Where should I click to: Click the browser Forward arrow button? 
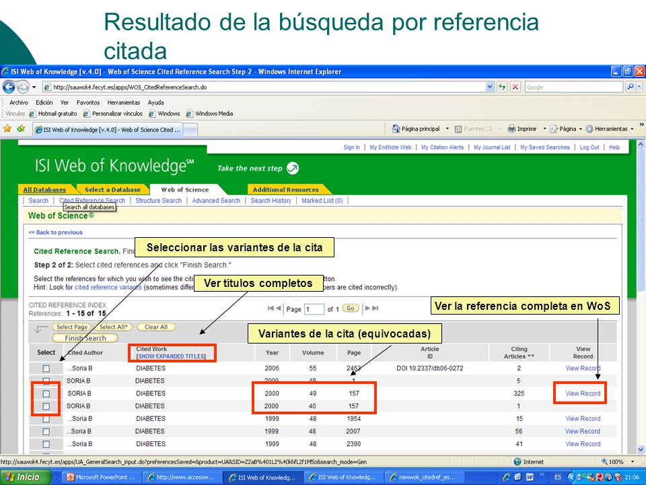pos(23,87)
